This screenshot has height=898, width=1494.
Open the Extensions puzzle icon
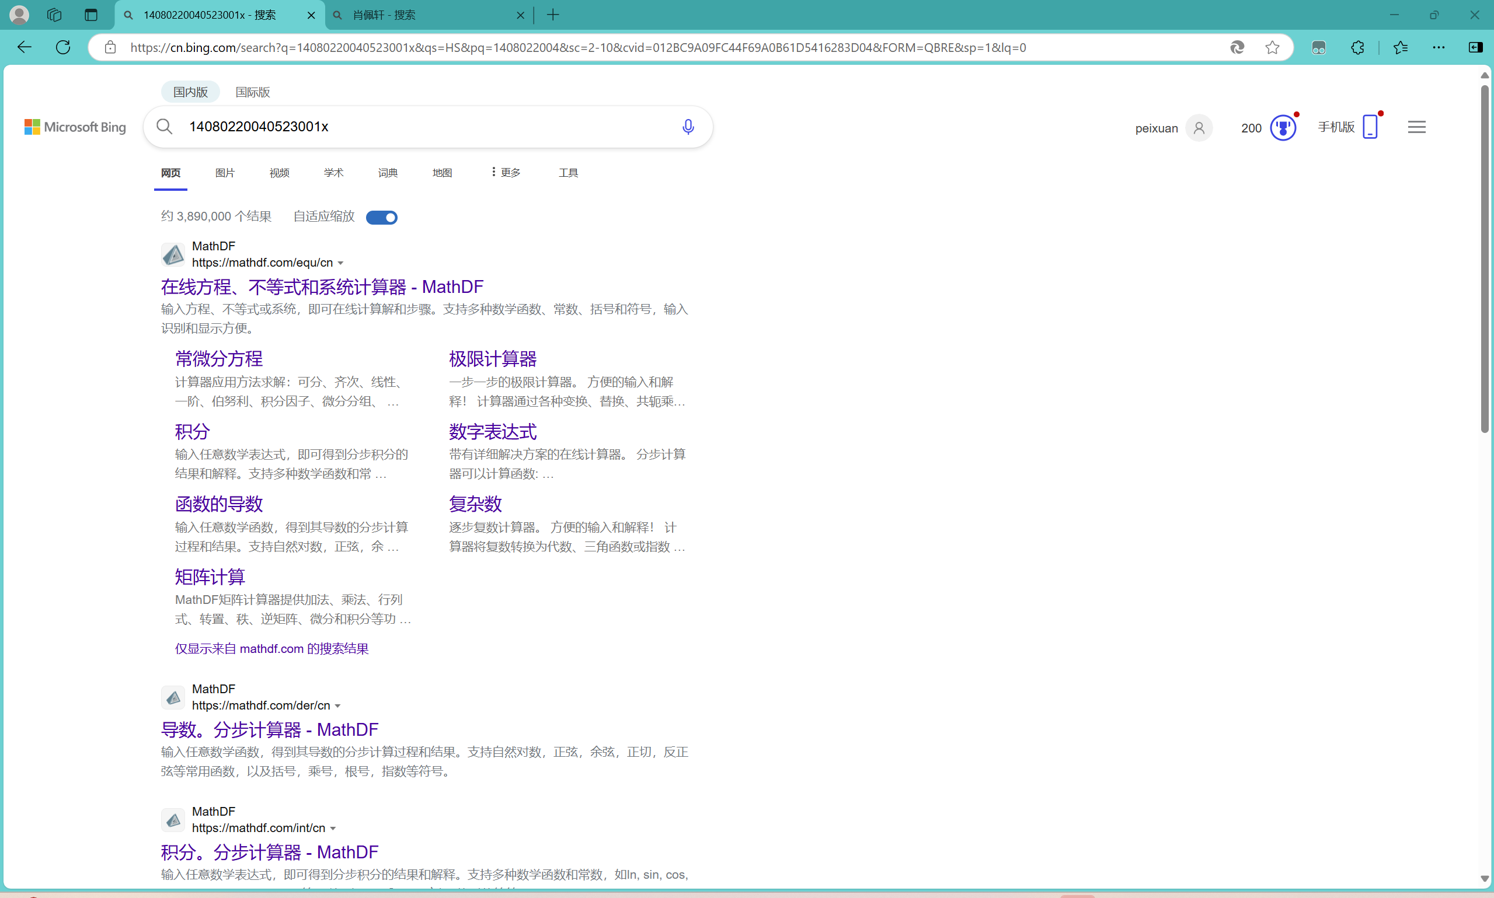coord(1358,47)
